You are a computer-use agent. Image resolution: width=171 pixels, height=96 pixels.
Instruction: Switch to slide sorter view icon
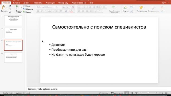(132, 93)
